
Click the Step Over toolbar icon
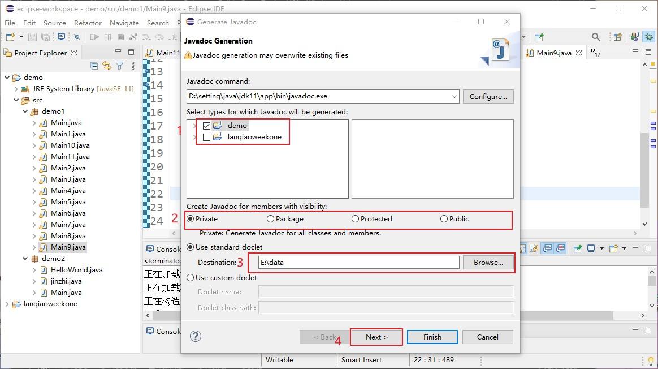pos(159,37)
